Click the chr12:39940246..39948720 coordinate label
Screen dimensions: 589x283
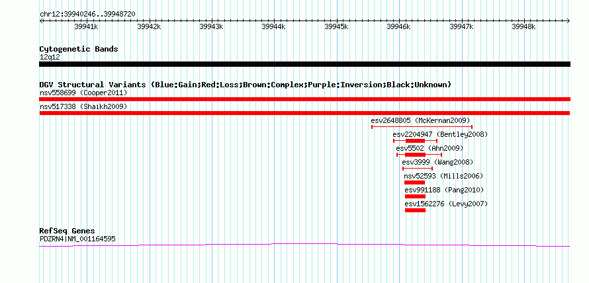click(87, 15)
